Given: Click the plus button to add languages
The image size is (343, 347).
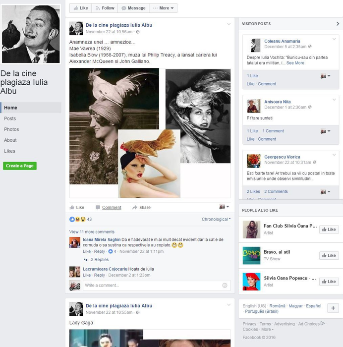Looking at the screenshot, I should click(333, 308).
